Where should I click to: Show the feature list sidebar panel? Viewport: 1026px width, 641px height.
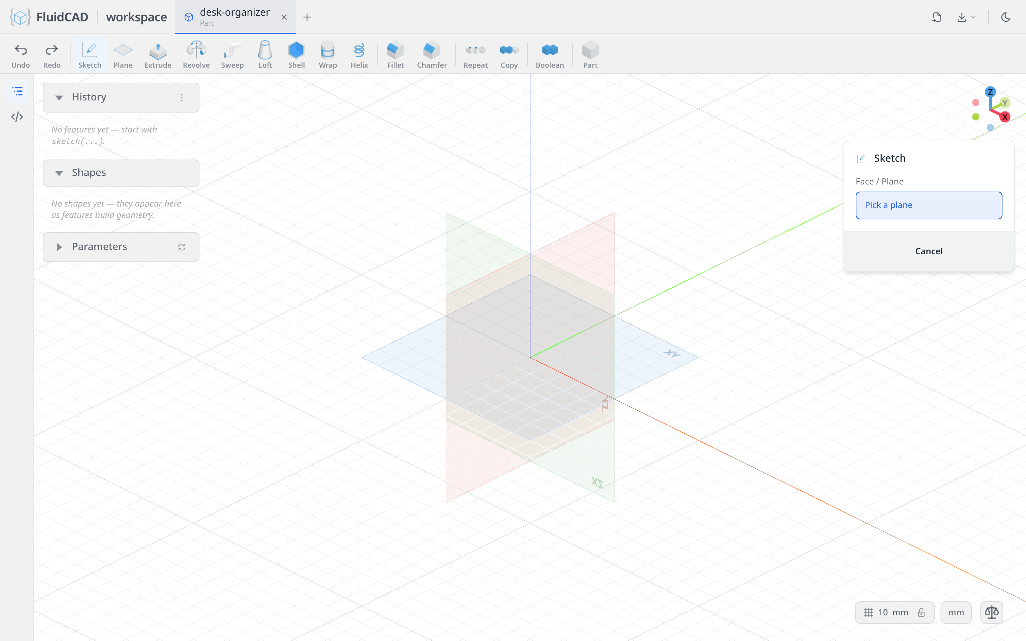click(17, 91)
